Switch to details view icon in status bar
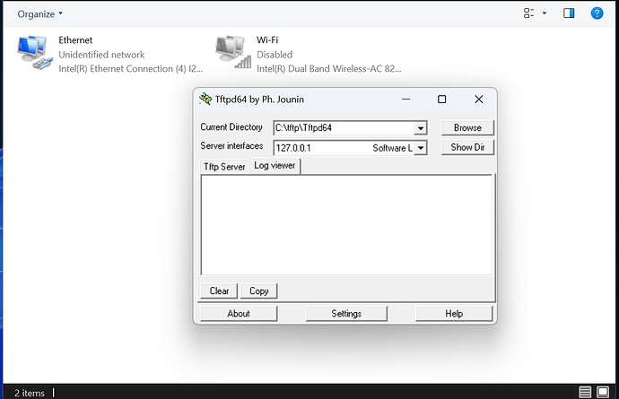 [x=585, y=392]
